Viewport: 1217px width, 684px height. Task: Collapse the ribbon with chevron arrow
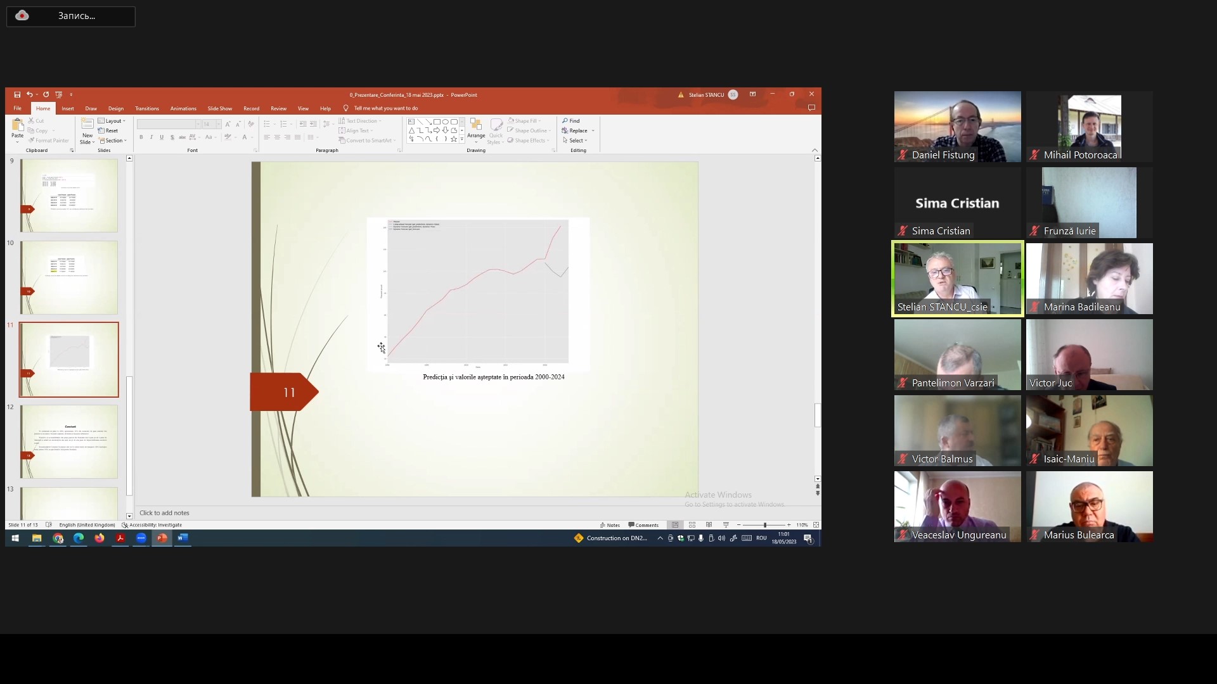[815, 150]
